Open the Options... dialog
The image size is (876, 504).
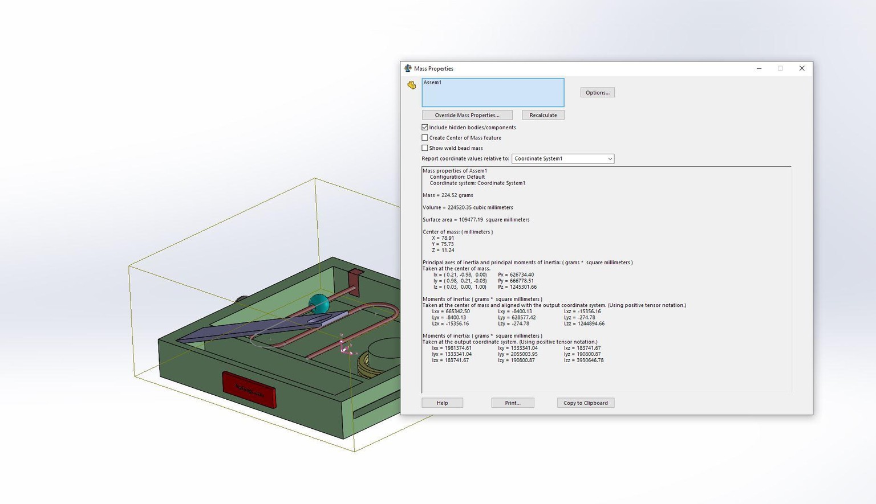[597, 92]
